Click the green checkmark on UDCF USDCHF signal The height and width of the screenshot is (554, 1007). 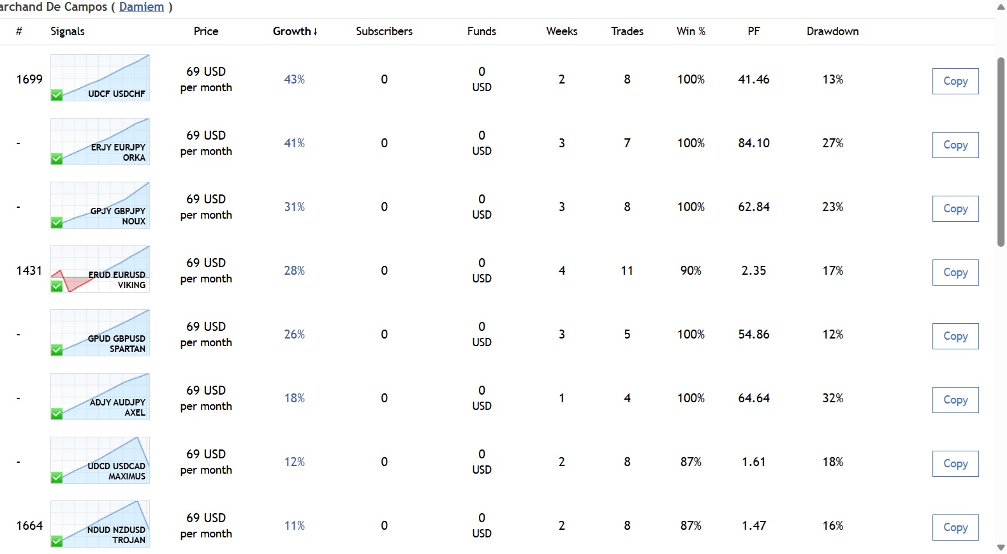57,95
